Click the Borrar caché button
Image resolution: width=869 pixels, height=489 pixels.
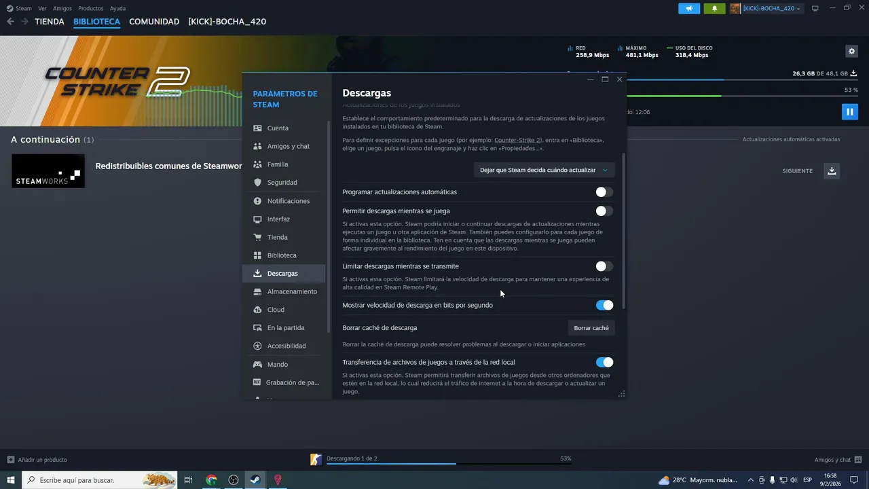pyautogui.click(x=591, y=328)
